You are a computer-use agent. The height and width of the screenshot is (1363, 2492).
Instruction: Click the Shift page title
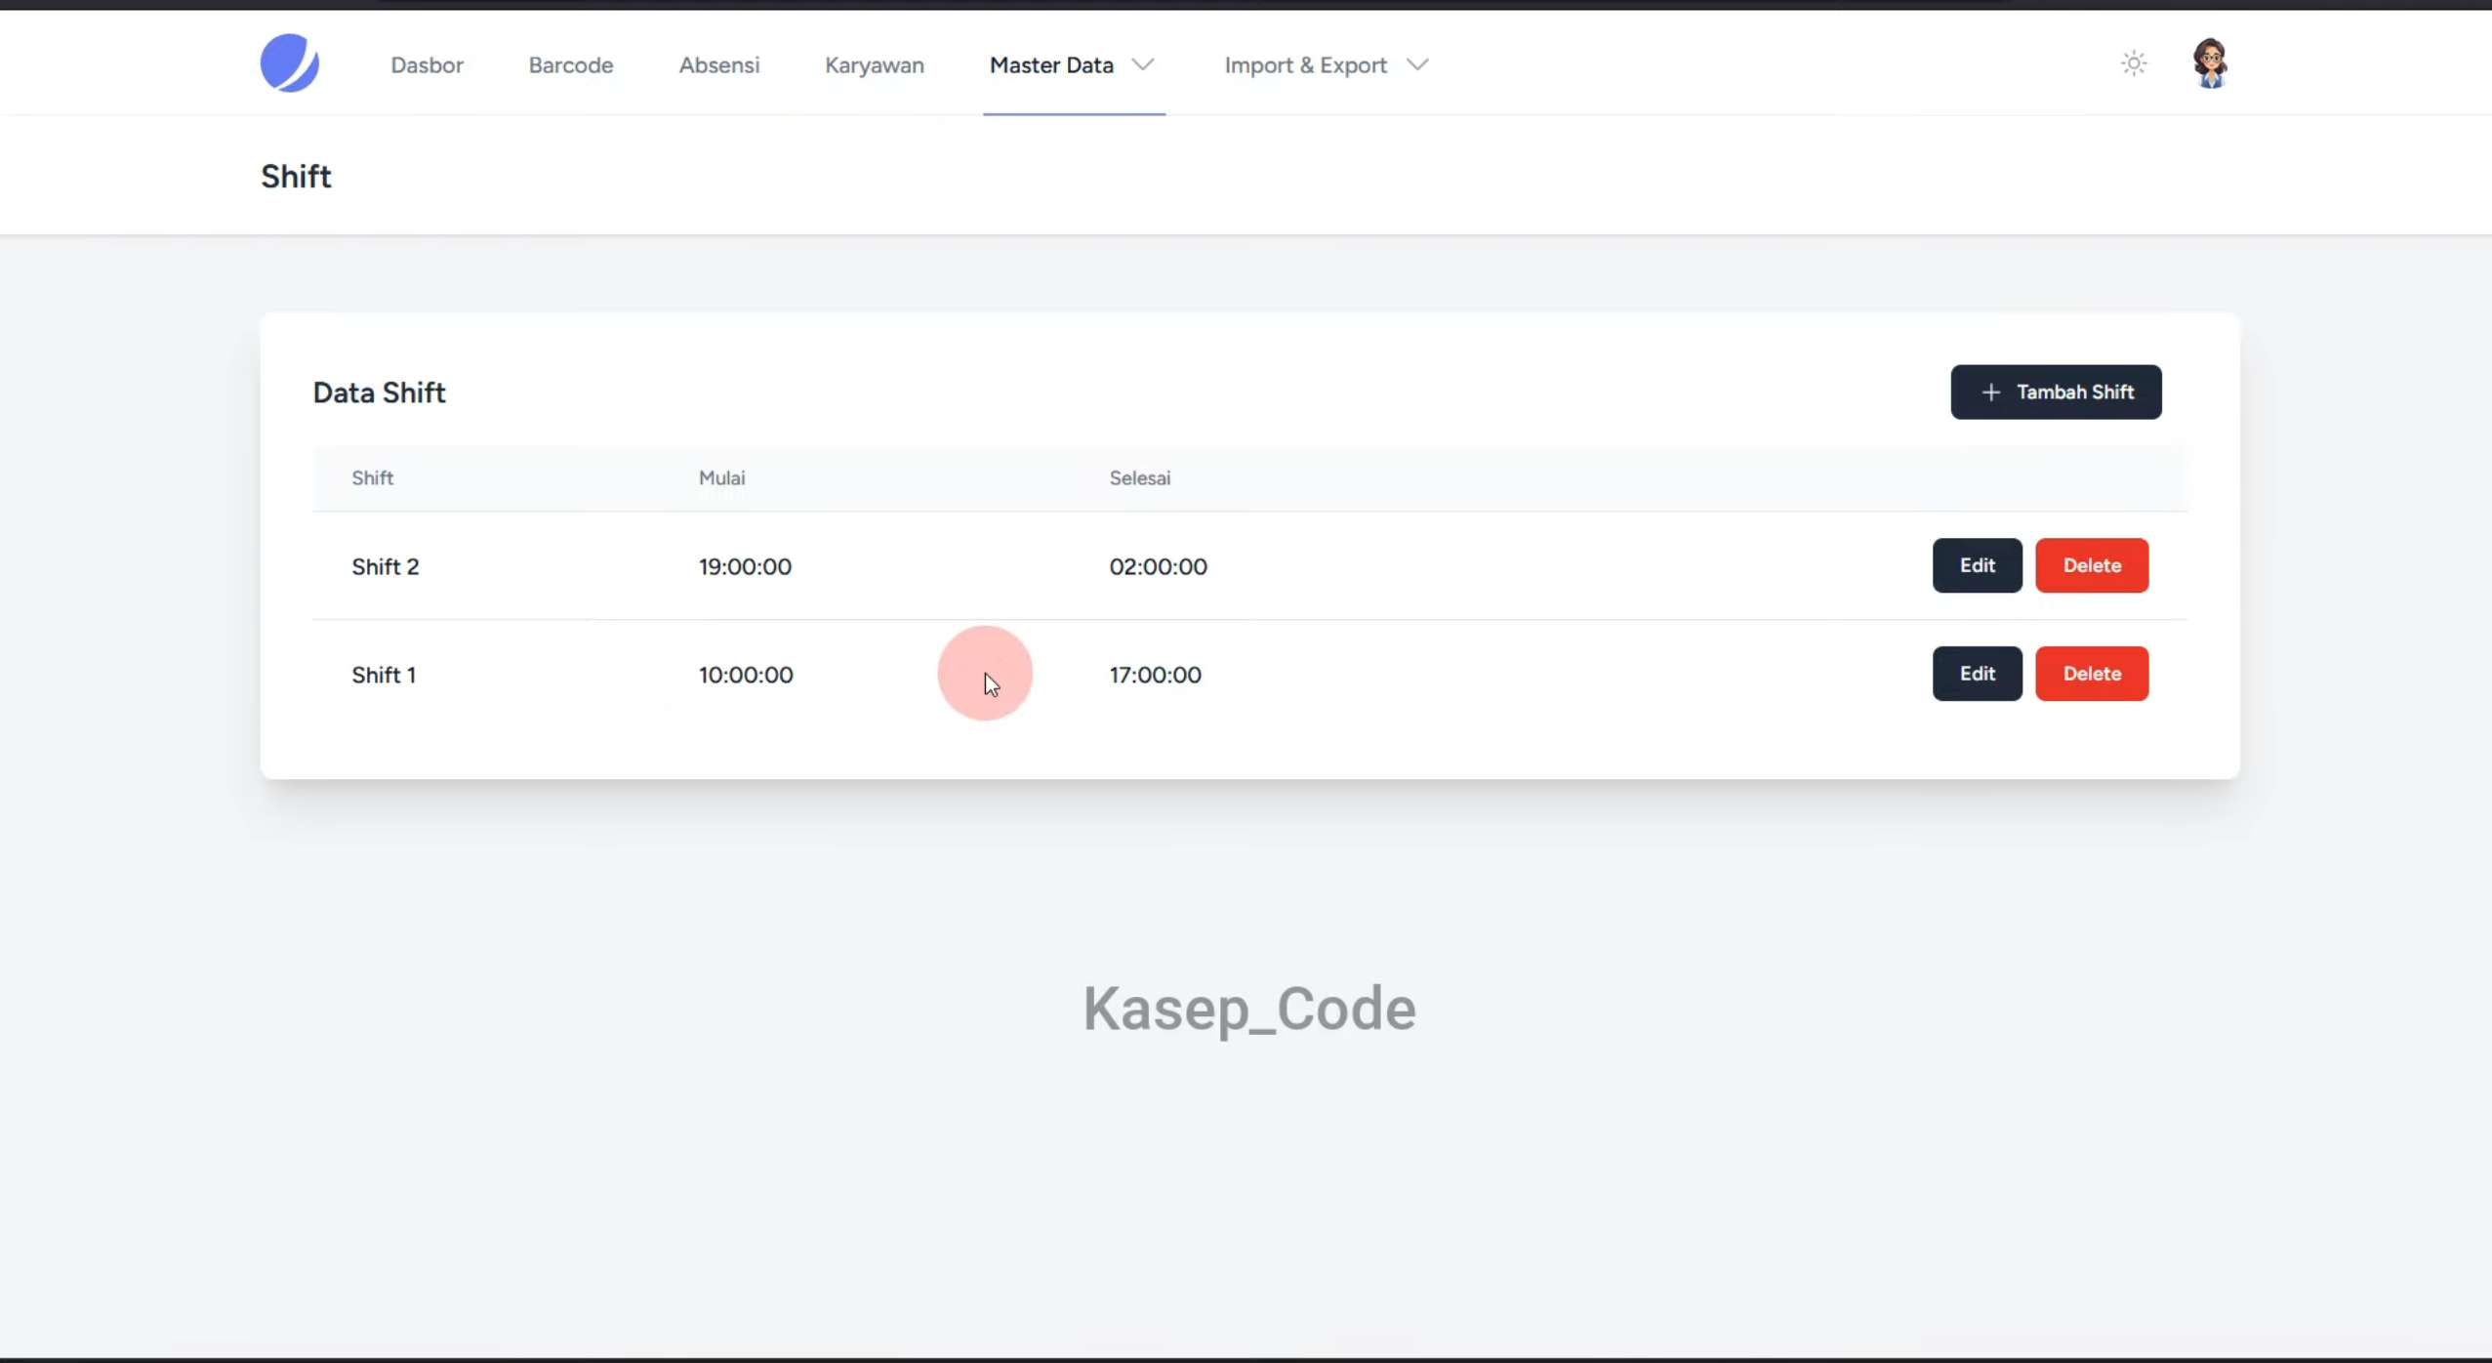pyautogui.click(x=296, y=177)
